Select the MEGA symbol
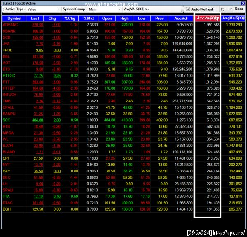247x237 pixels. coord(8,133)
